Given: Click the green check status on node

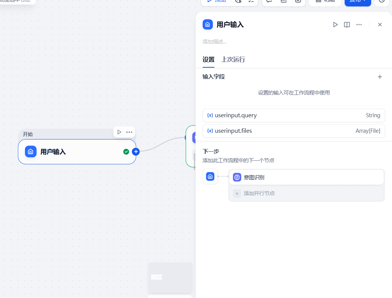Looking at the screenshot, I should tap(126, 152).
